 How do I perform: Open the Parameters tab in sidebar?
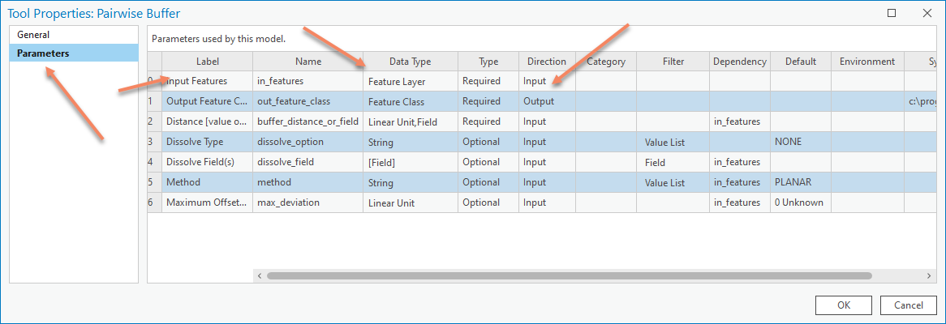point(43,53)
